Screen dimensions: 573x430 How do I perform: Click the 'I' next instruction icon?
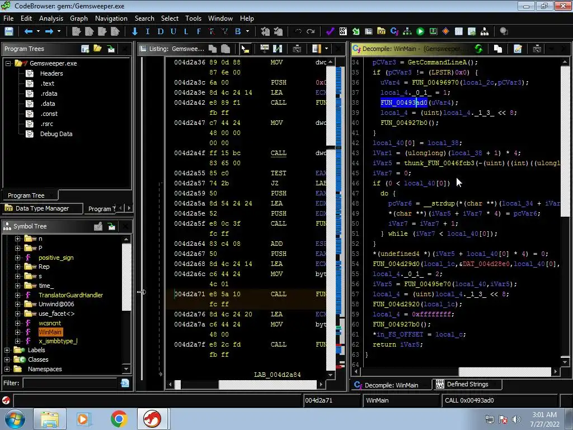(x=148, y=31)
